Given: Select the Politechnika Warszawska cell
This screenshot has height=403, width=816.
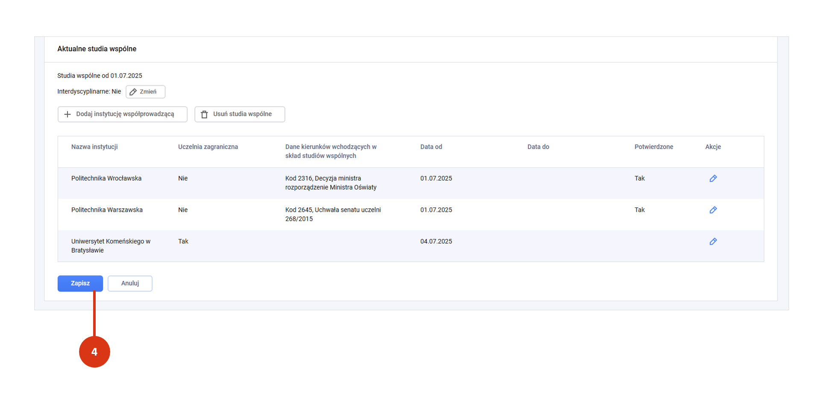Looking at the screenshot, I should click(107, 210).
